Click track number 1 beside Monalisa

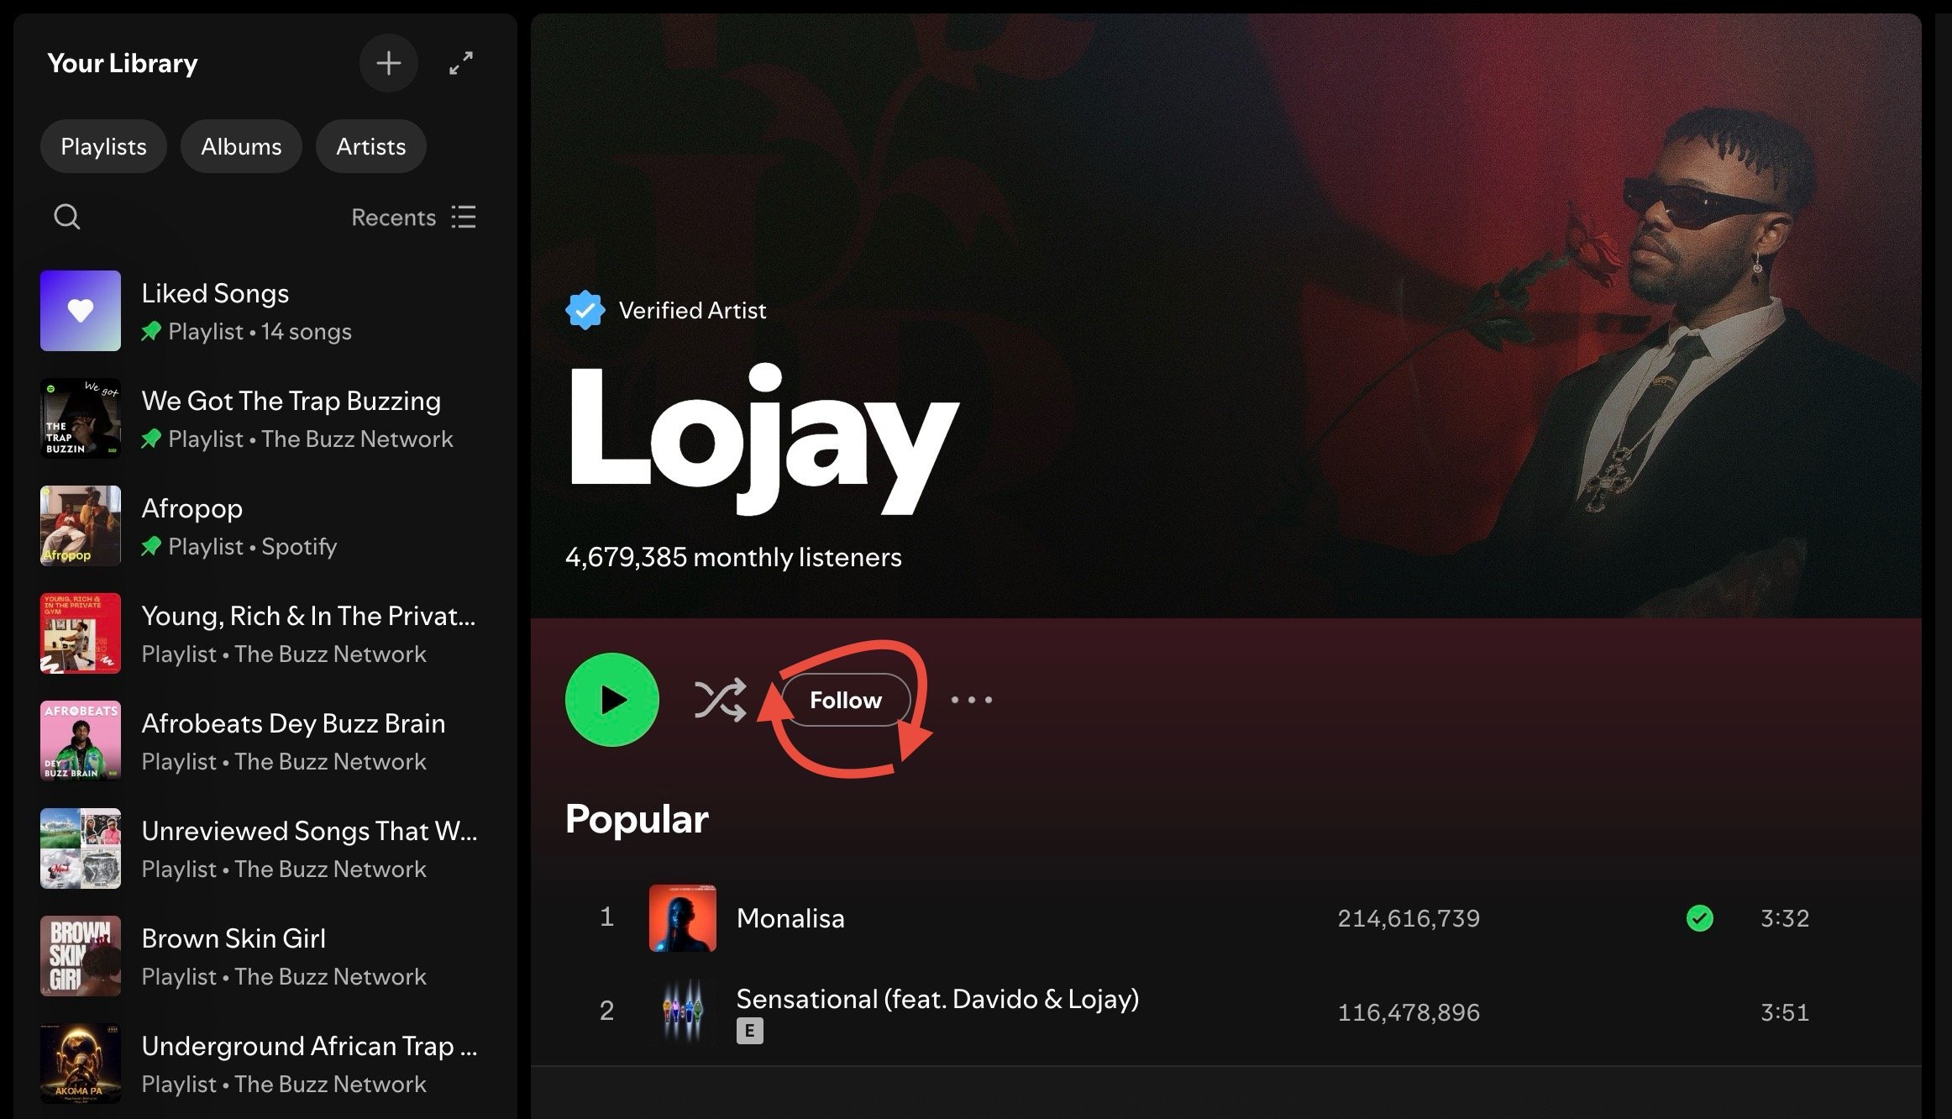click(x=606, y=917)
